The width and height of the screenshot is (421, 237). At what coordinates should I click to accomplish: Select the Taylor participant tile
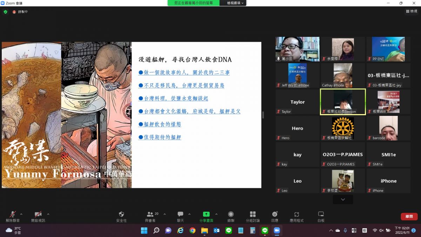point(298,102)
